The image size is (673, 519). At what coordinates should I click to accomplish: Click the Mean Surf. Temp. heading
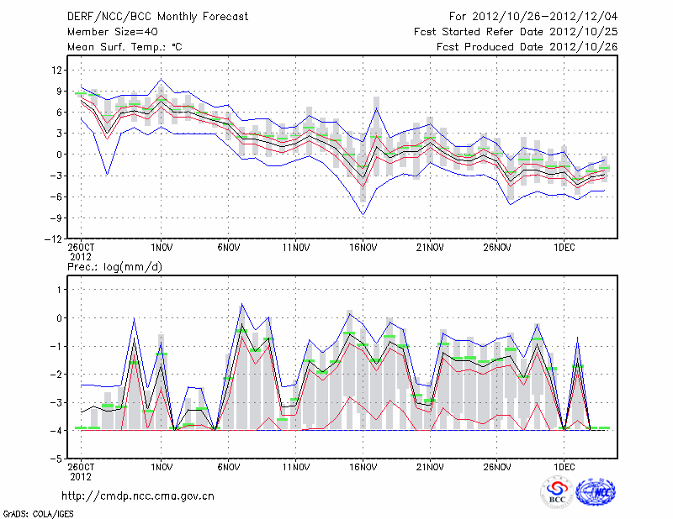coord(125,46)
